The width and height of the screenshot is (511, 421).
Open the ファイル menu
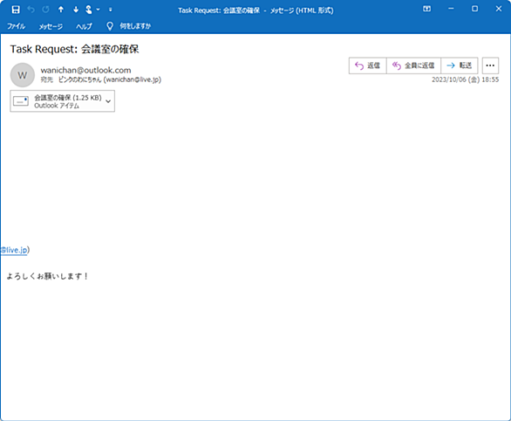(17, 26)
